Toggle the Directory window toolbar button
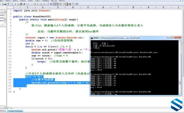 tap(64, 4)
